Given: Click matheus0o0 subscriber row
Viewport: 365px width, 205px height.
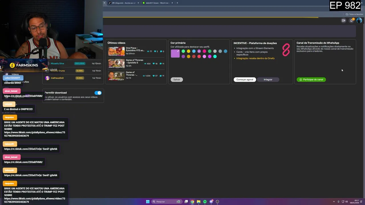Looking at the screenshot, I should pos(73,78).
